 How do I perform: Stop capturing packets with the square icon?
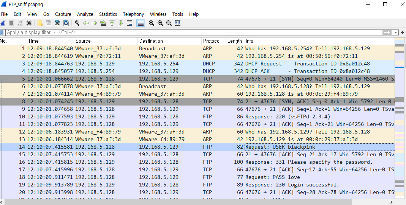tap(11, 23)
